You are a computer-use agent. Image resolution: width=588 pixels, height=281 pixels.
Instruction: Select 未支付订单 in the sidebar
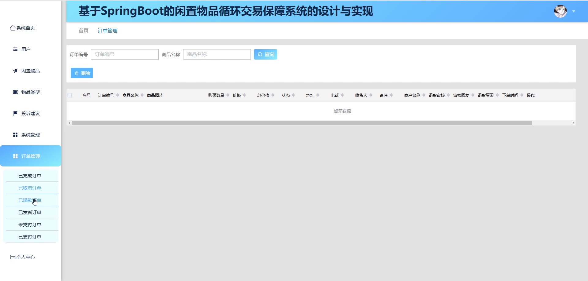pyautogui.click(x=30, y=224)
